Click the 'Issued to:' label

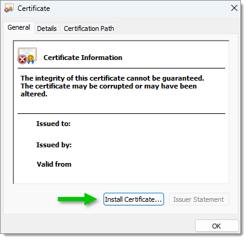click(53, 124)
